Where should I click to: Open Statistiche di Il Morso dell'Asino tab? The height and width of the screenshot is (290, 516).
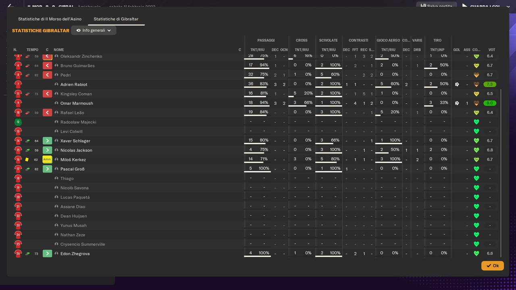coord(50,19)
